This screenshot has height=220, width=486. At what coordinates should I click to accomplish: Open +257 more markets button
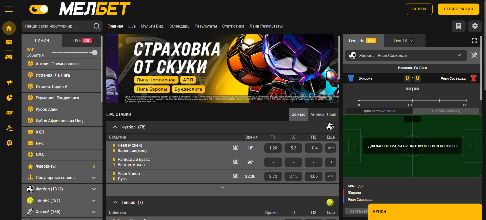tap(331, 148)
